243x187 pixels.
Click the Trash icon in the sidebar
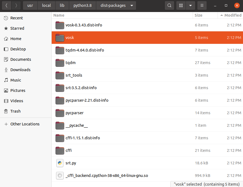pyautogui.click(x=15, y=111)
